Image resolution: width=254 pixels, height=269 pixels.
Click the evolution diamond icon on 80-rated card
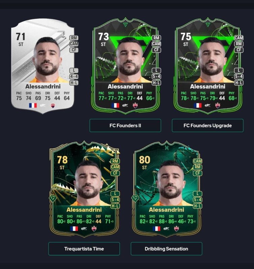(135, 198)
